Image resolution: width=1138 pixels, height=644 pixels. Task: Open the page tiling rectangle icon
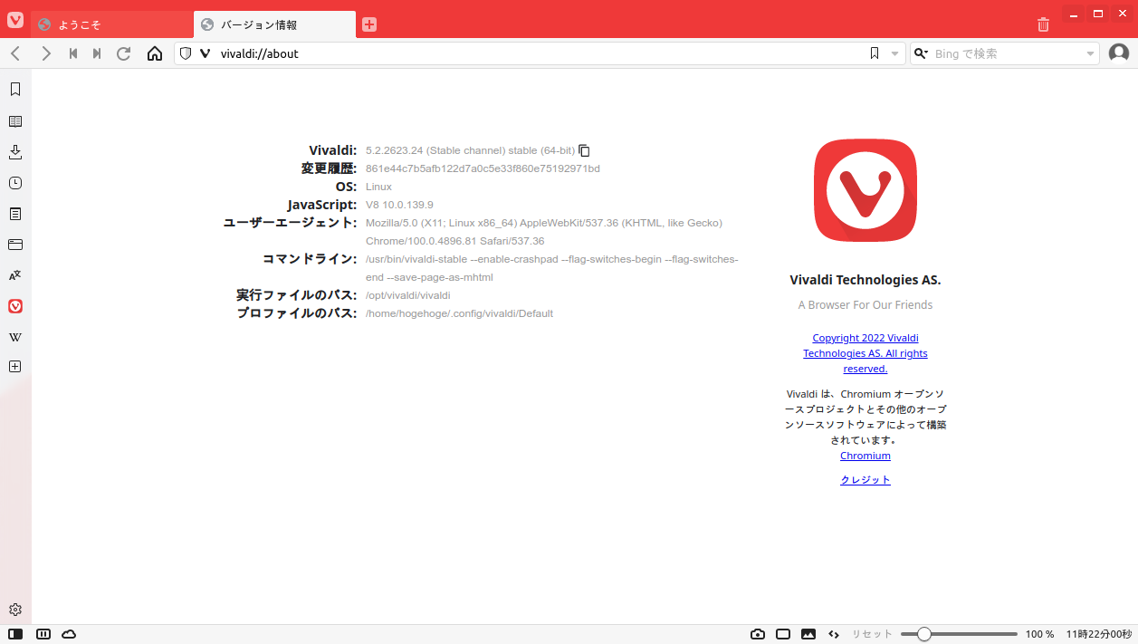[783, 634]
